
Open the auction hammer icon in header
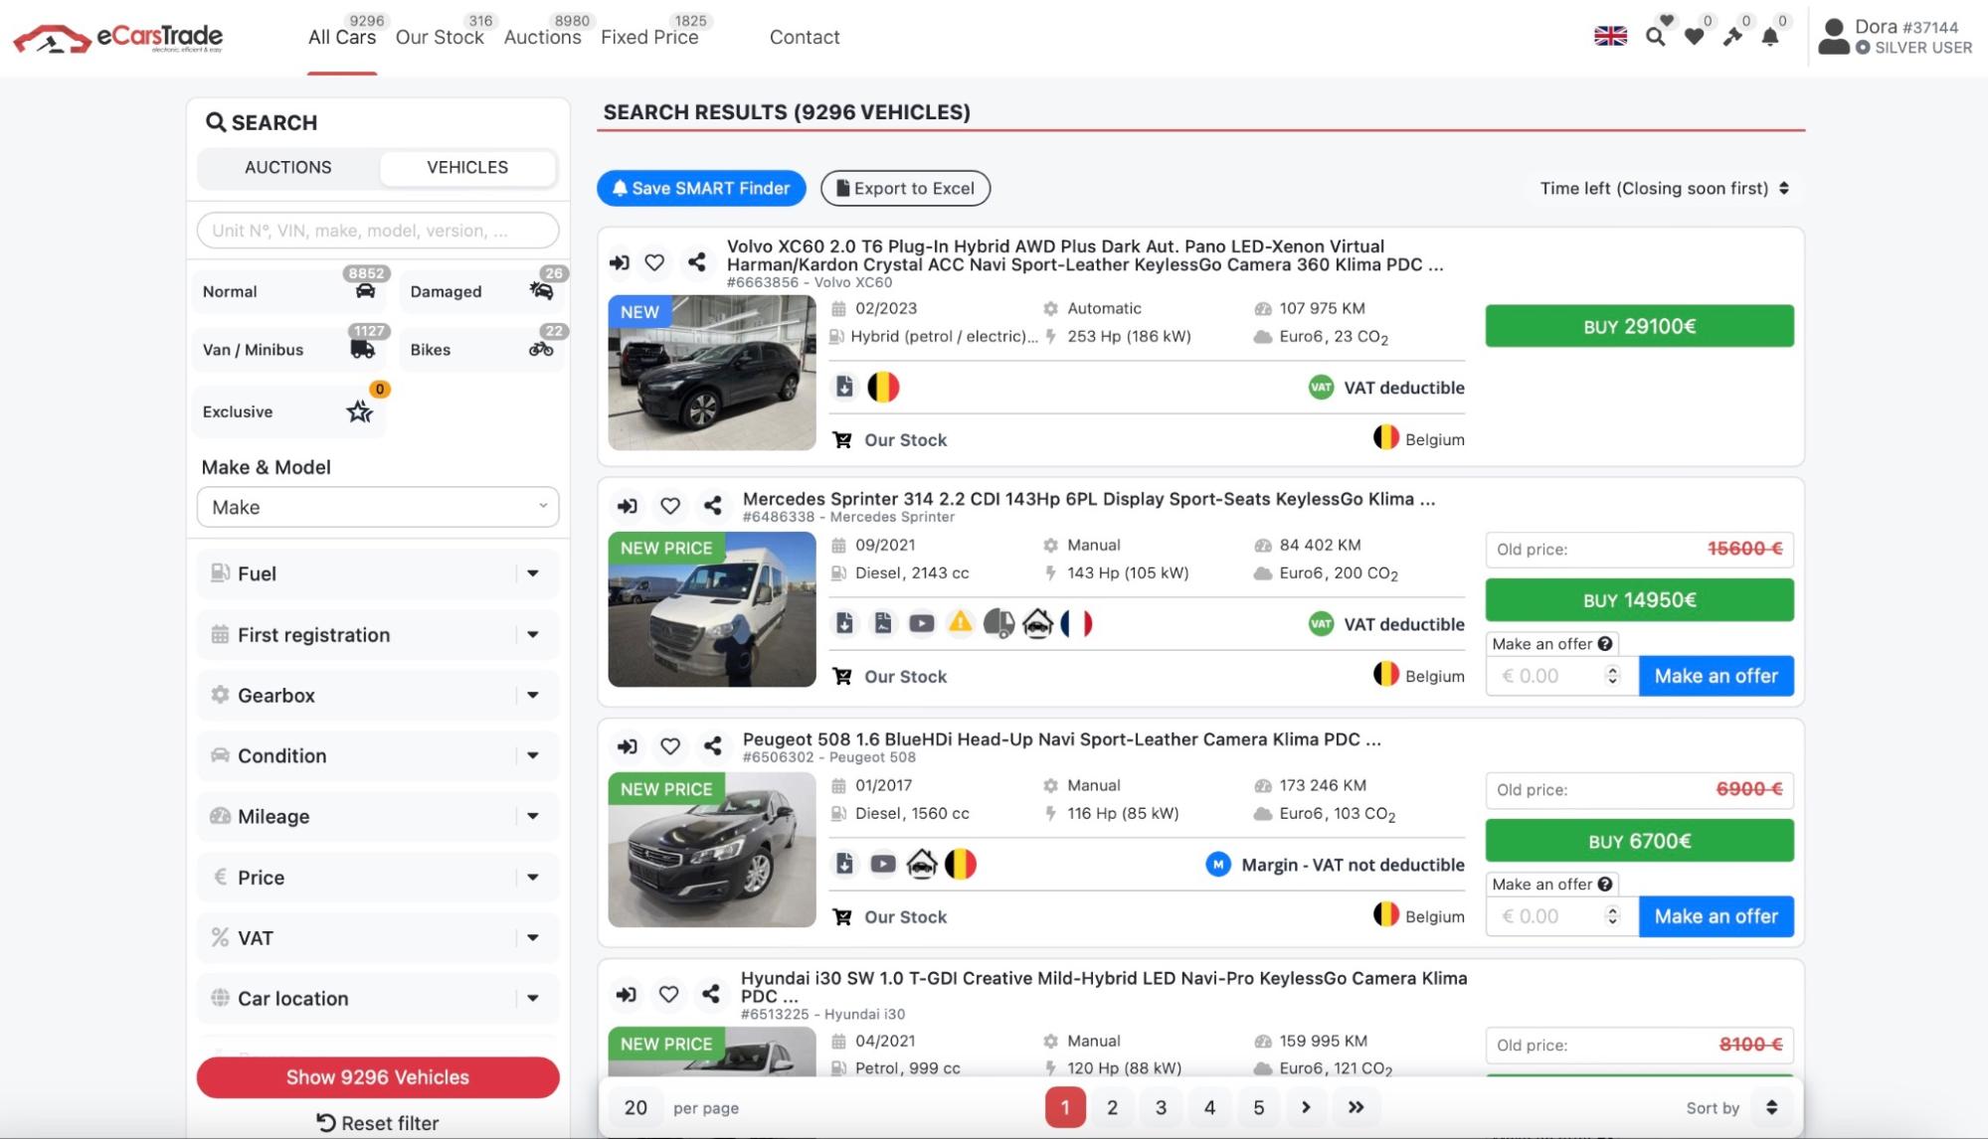click(1732, 38)
